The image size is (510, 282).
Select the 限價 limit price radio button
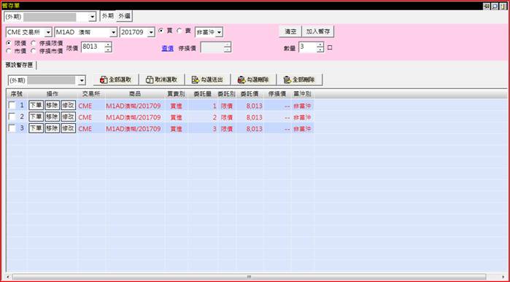point(9,43)
